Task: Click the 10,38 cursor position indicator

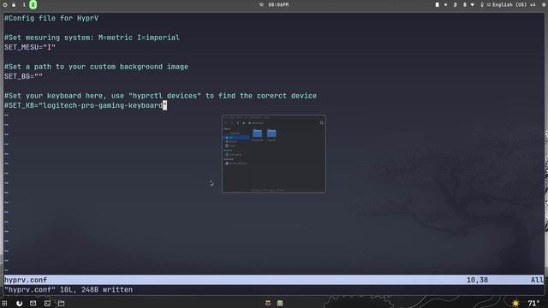Action: pyautogui.click(x=477, y=280)
